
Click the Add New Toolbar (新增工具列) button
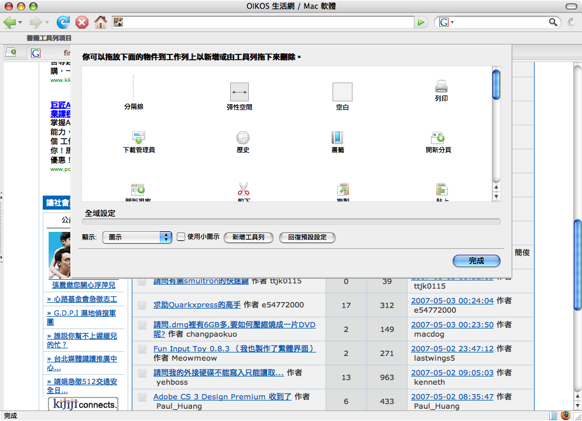coord(248,237)
